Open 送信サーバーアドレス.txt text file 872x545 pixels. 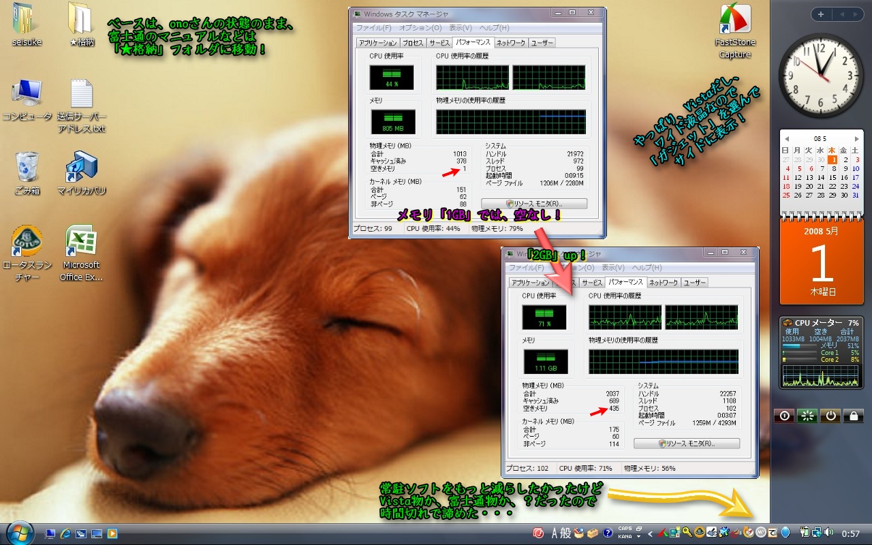(82, 95)
